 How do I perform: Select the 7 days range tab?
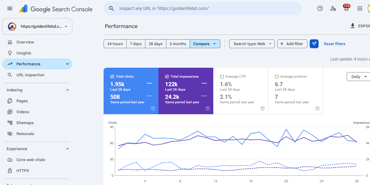[136, 44]
